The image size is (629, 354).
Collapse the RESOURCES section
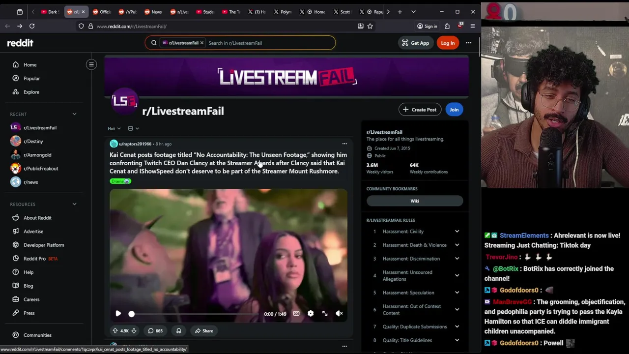pyautogui.click(x=74, y=205)
